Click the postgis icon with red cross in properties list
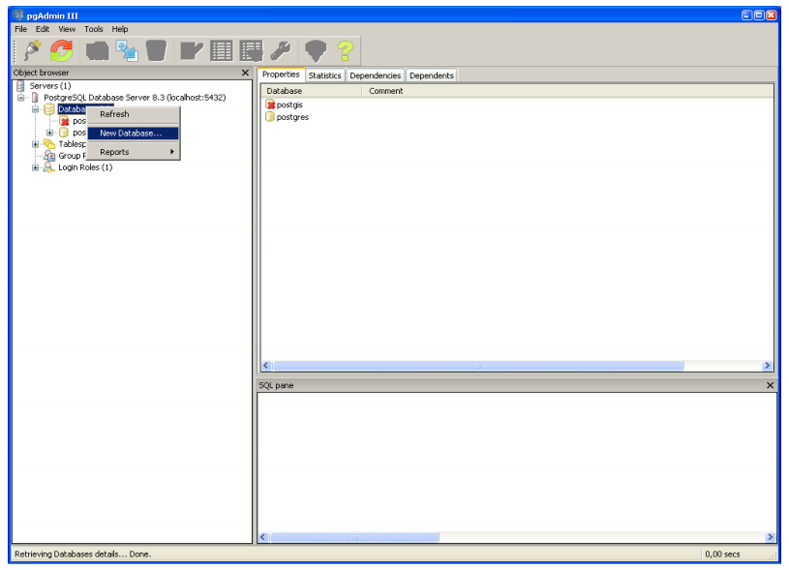 click(x=270, y=105)
